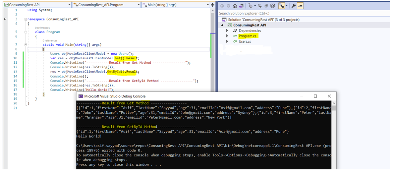Screen dimensions: 394x173
Task: Click 'Press any key to close this window' text
Action: (119, 165)
